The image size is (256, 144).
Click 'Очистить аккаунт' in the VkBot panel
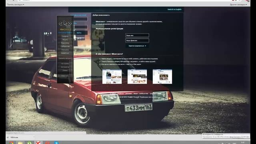pos(65,58)
